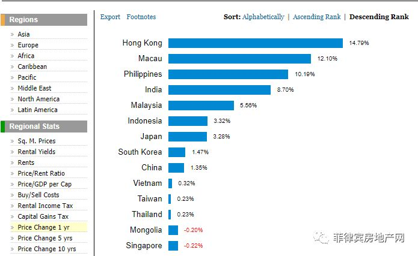This screenshot has height=256, width=418.
Task: Open the Footnotes link
Action: (141, 17)
